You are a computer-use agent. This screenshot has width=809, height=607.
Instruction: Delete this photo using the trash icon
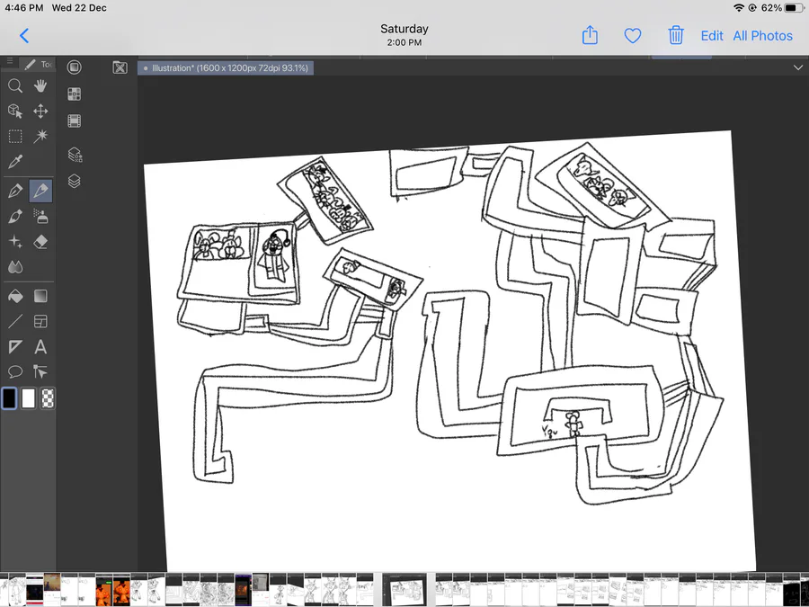tap(676, 35)
